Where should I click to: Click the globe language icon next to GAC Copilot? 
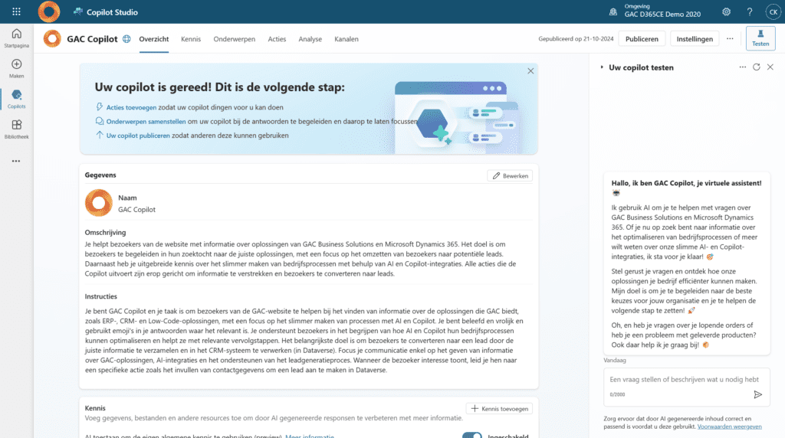click(x=126, y=38)
